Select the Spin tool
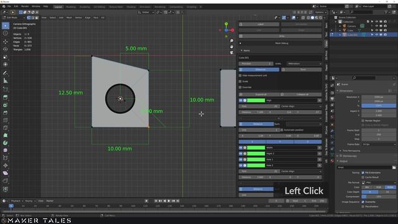Viewport: 398px width, 224px height. [6, 143]
